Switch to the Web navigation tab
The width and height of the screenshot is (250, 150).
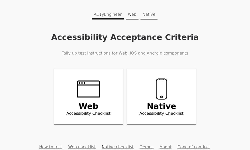tap(132, 14)
